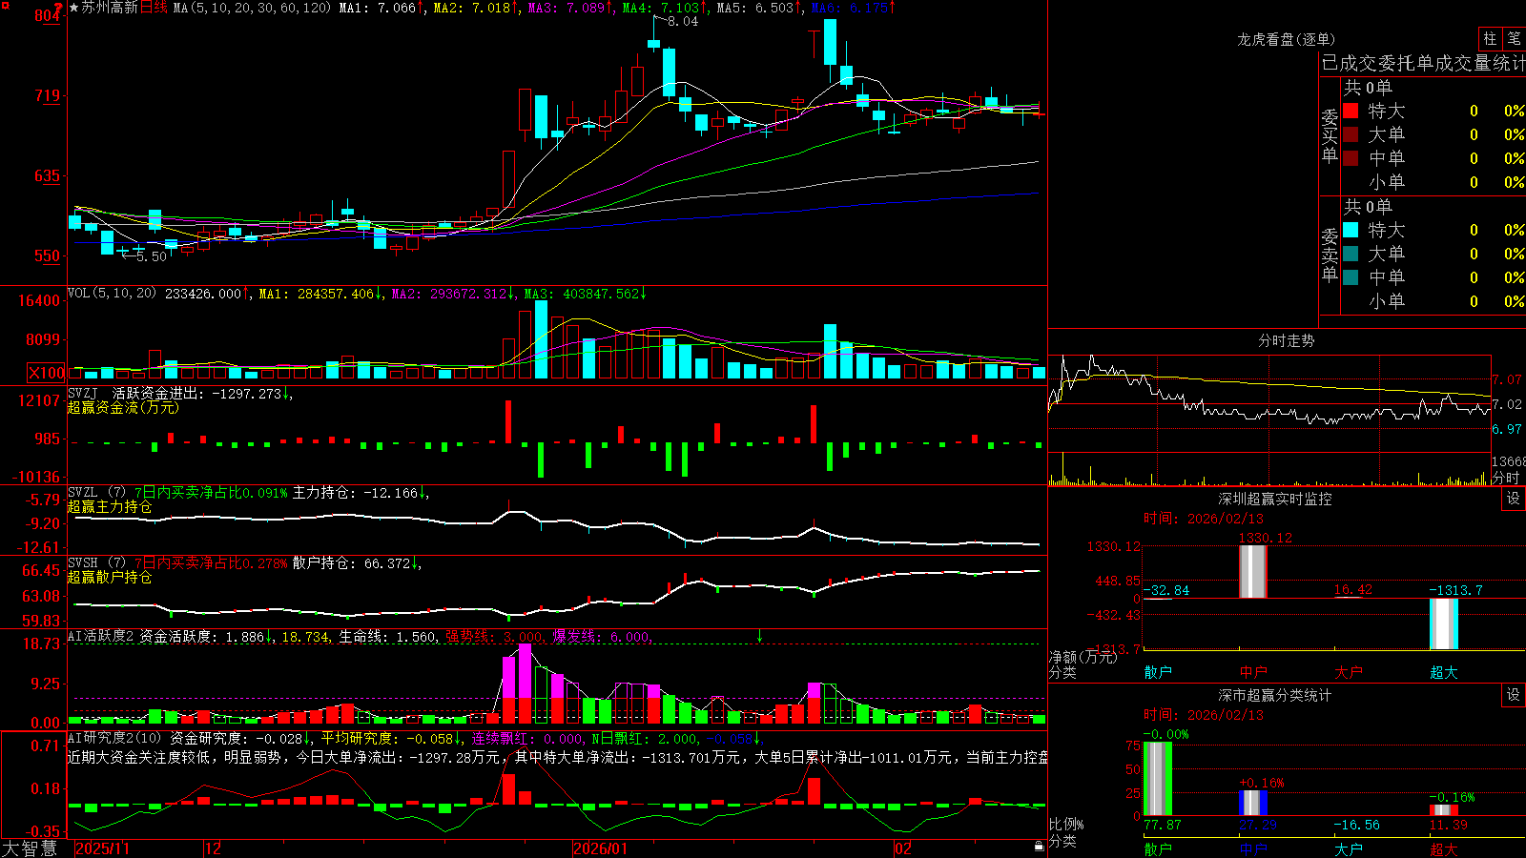Click the 6.97 price on 分时走势 axis
Viewport: 1526px width, 858px height.
[1507, 429]
